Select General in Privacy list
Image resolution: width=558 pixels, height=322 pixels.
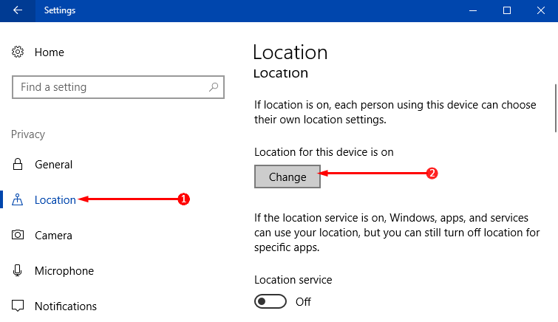coord(53,165)
